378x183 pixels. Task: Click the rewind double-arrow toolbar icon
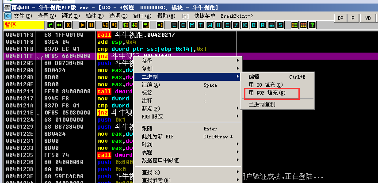[60, 25]
